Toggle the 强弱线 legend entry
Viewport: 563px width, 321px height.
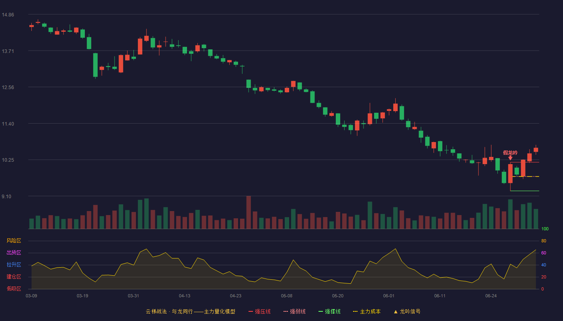click(x=294, y=311)
